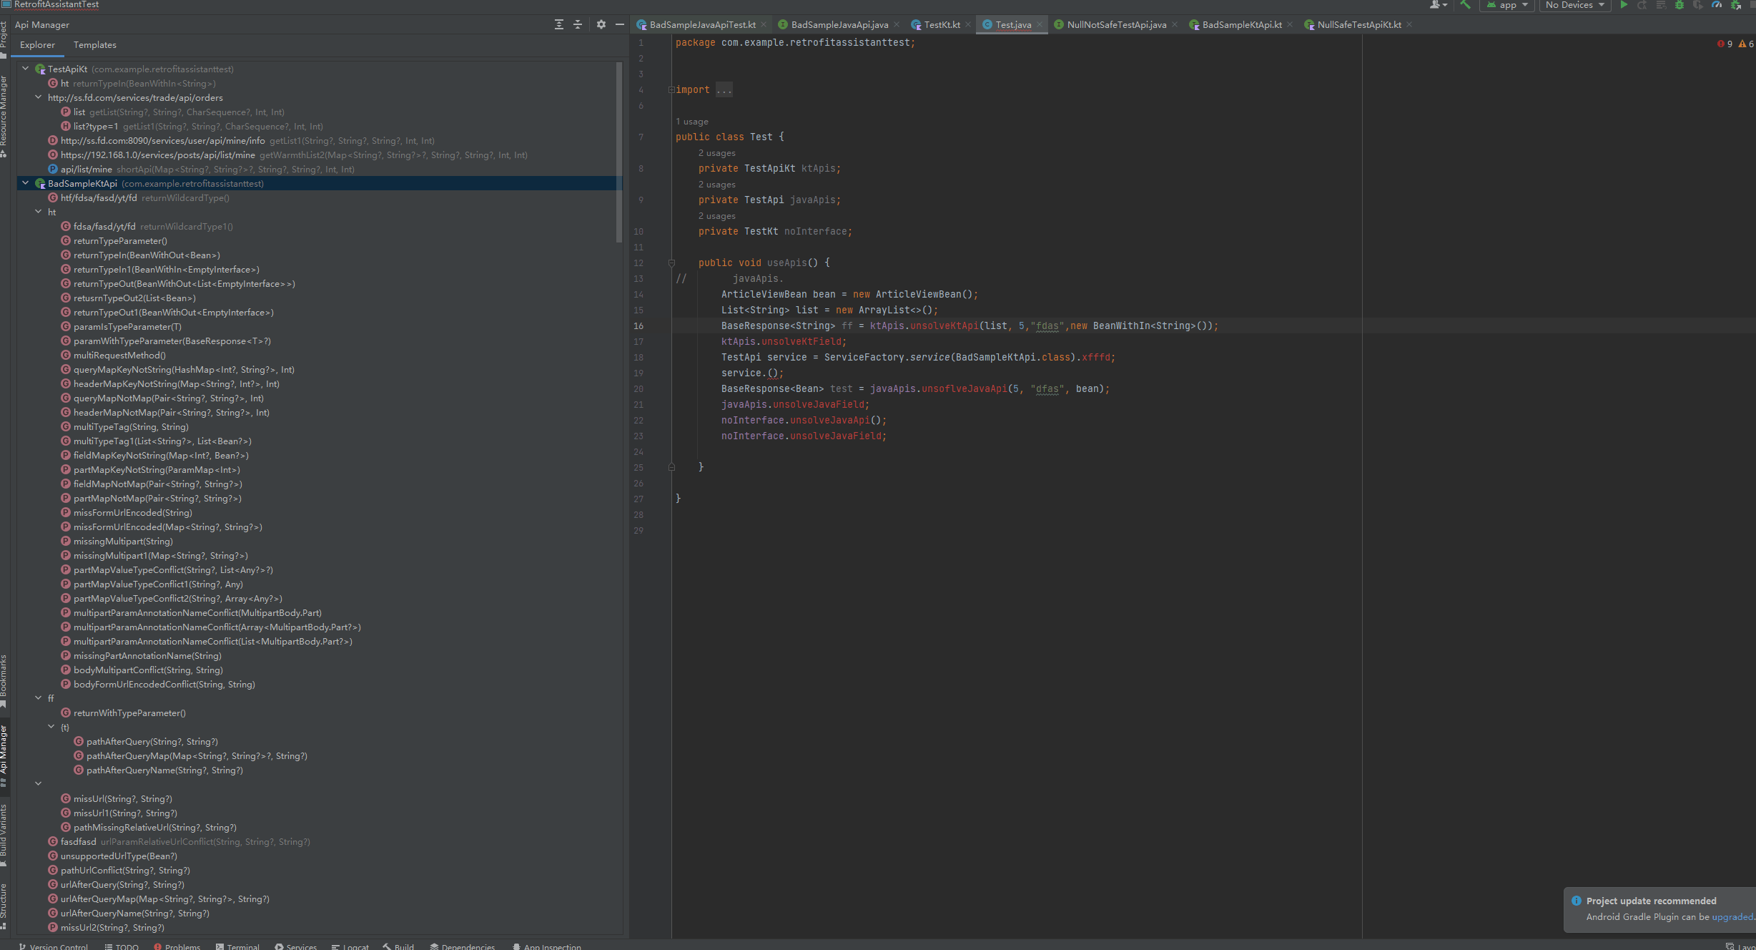Click the upgraded link in update notification

(1732, 917)
